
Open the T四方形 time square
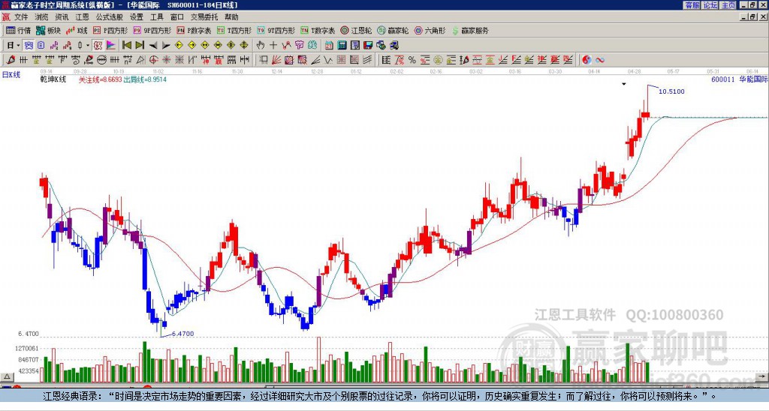coord(234,30)
